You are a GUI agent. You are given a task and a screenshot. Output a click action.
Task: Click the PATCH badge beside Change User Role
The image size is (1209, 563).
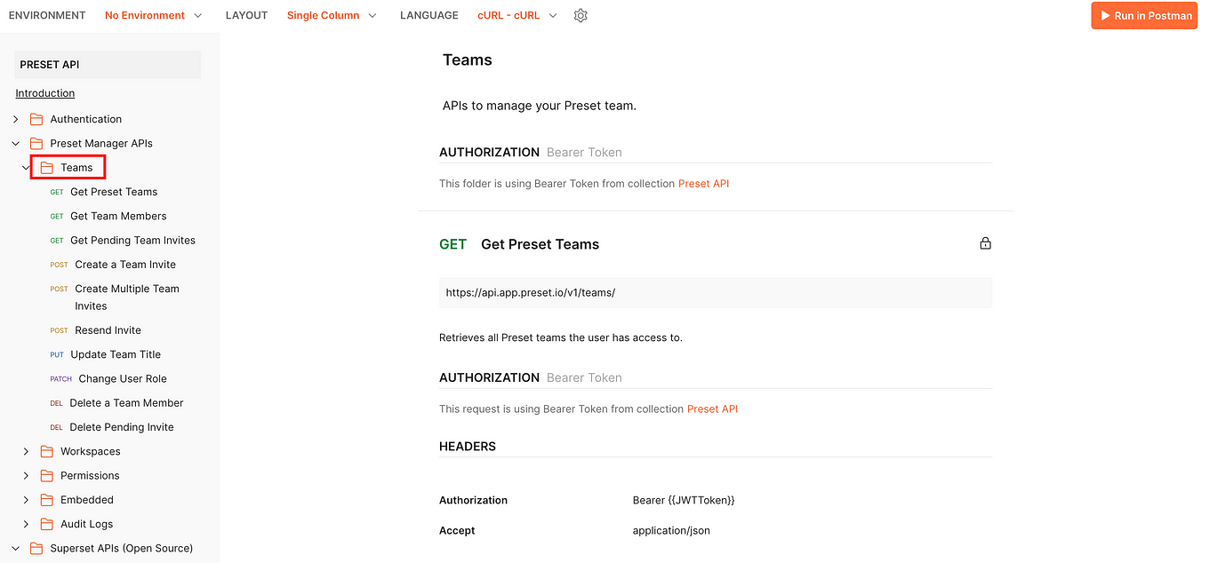[x=60, y=378]
